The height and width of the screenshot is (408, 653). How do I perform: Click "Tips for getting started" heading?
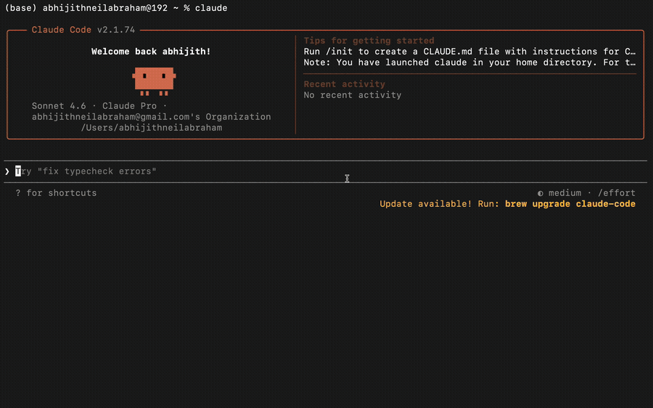pos(369,41)
